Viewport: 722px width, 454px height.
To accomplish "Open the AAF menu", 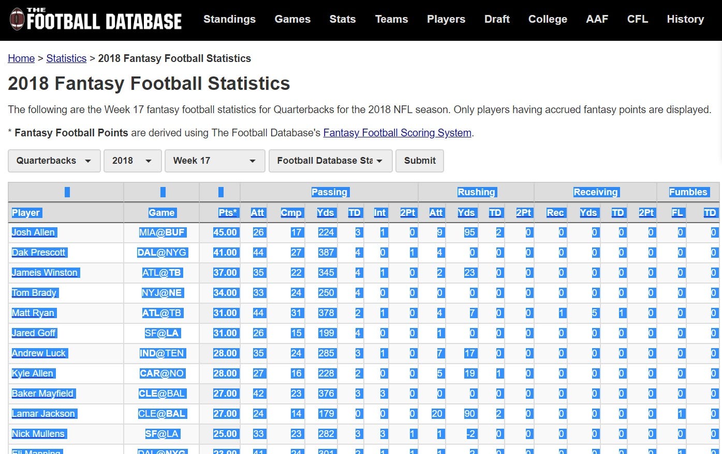I will 597,19.
